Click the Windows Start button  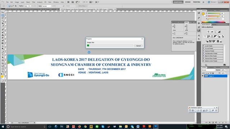click(x=3, y=126)
